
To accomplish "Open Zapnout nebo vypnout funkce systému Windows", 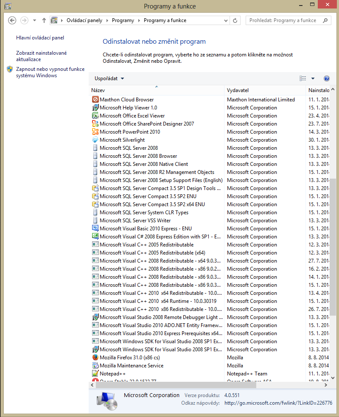I will tap(50, 72).
